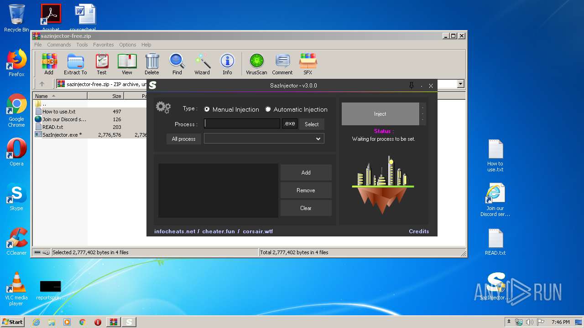Open CCleaner desktop shortcut
The width and height of the screenshot is (584, 328).
16,241
